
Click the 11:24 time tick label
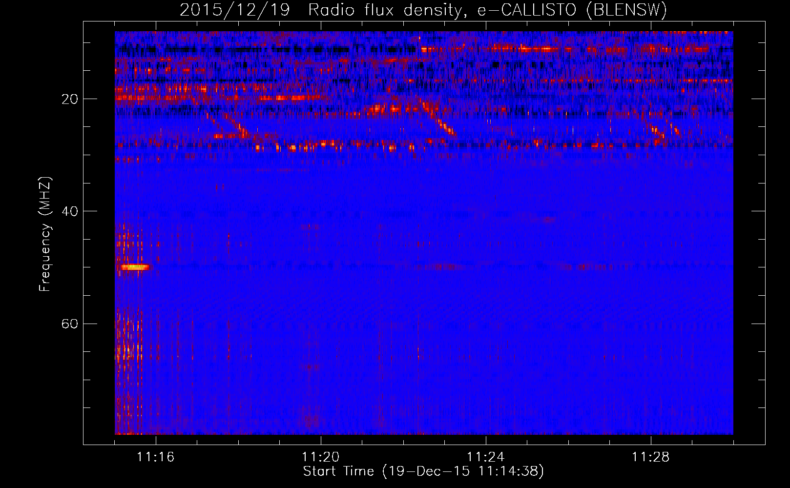click(485, 457)
